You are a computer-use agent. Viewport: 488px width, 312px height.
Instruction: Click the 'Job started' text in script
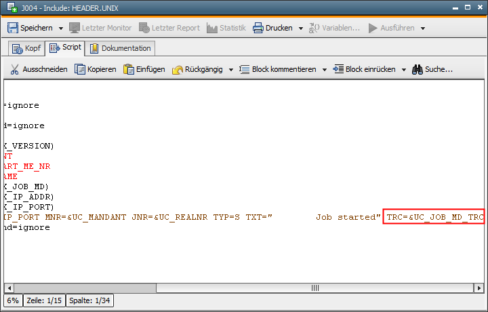(x=348, y=217)
